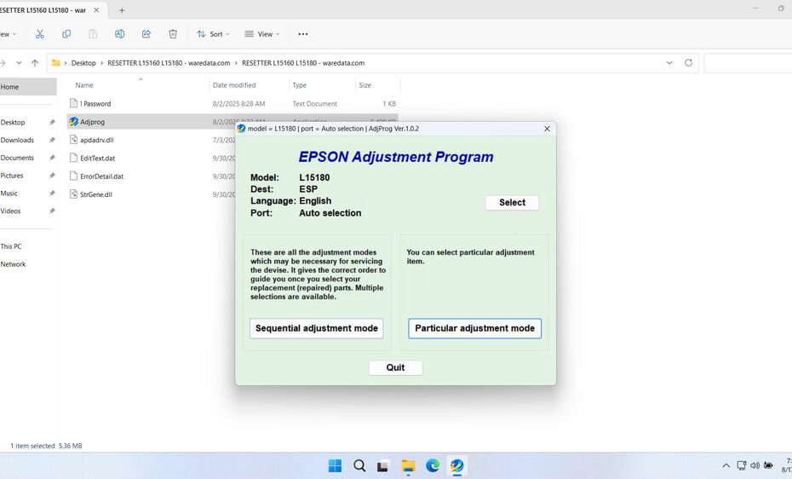Open This PC in navigation pane

point(11,246)
